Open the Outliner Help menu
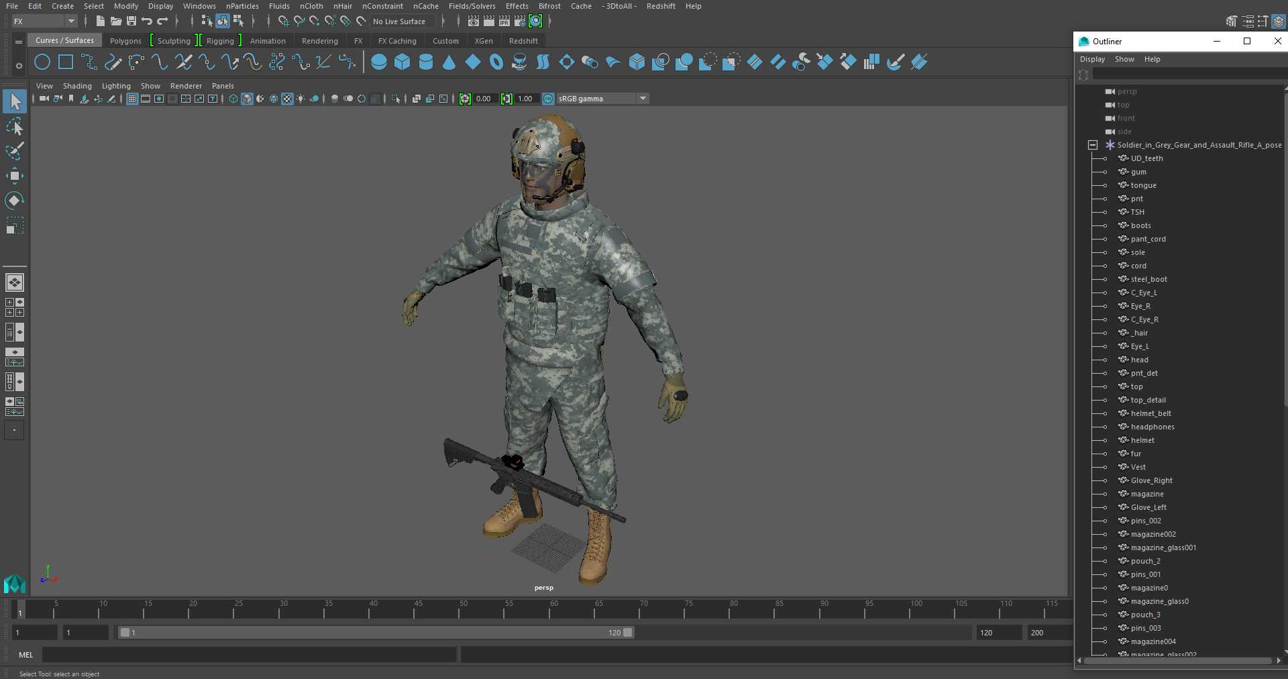 click(1152, 59)
